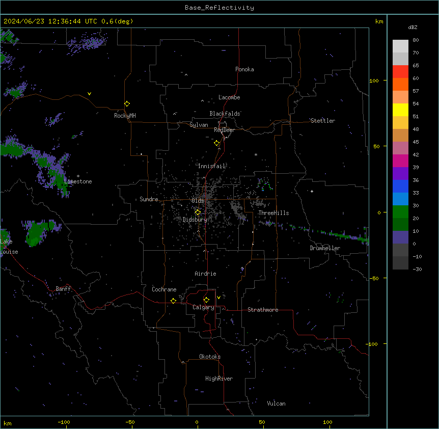
Task: Click the -100 tick label on bottom axis
Action: click(64, 422)
